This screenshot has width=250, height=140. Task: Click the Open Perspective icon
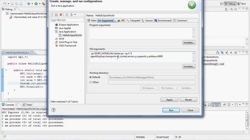[x=221, y=4]
